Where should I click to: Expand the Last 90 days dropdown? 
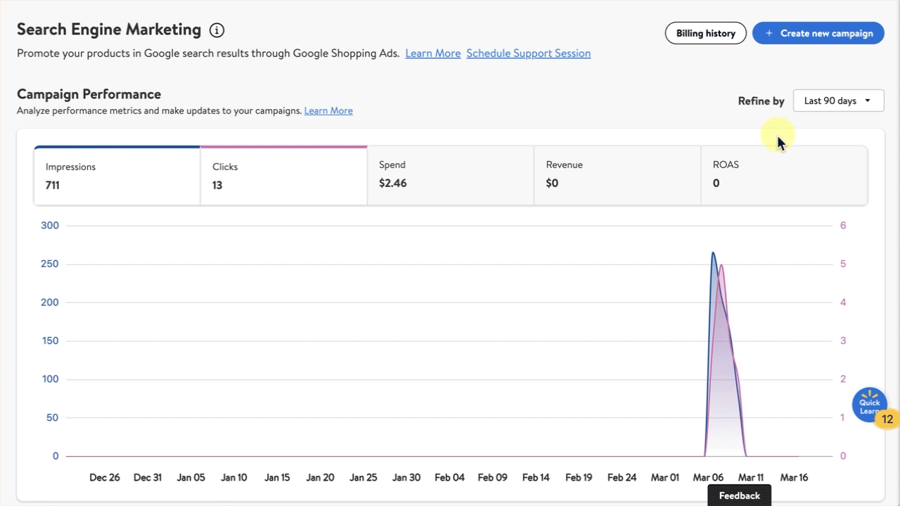pyautogui.click(x=838, y=100)
